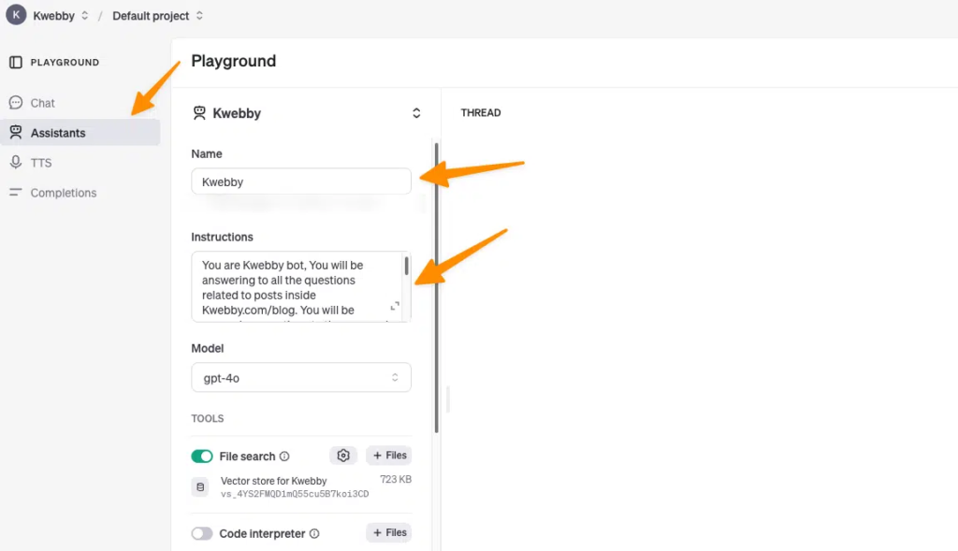Enable the Code interpreter toggle
Viewport: 958px width, 551px height.
202,533
